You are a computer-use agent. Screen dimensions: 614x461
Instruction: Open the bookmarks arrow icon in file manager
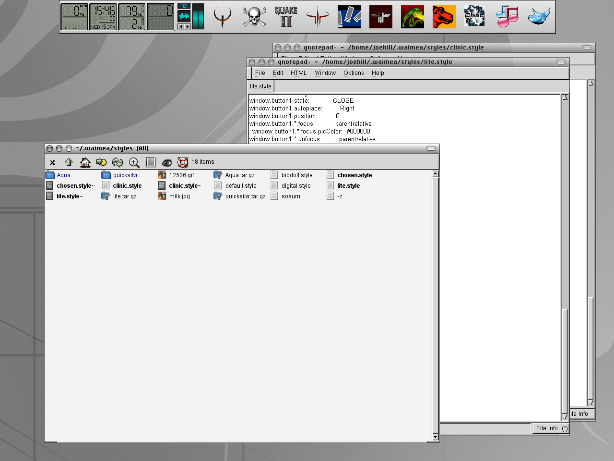click(x=101, y=162)
